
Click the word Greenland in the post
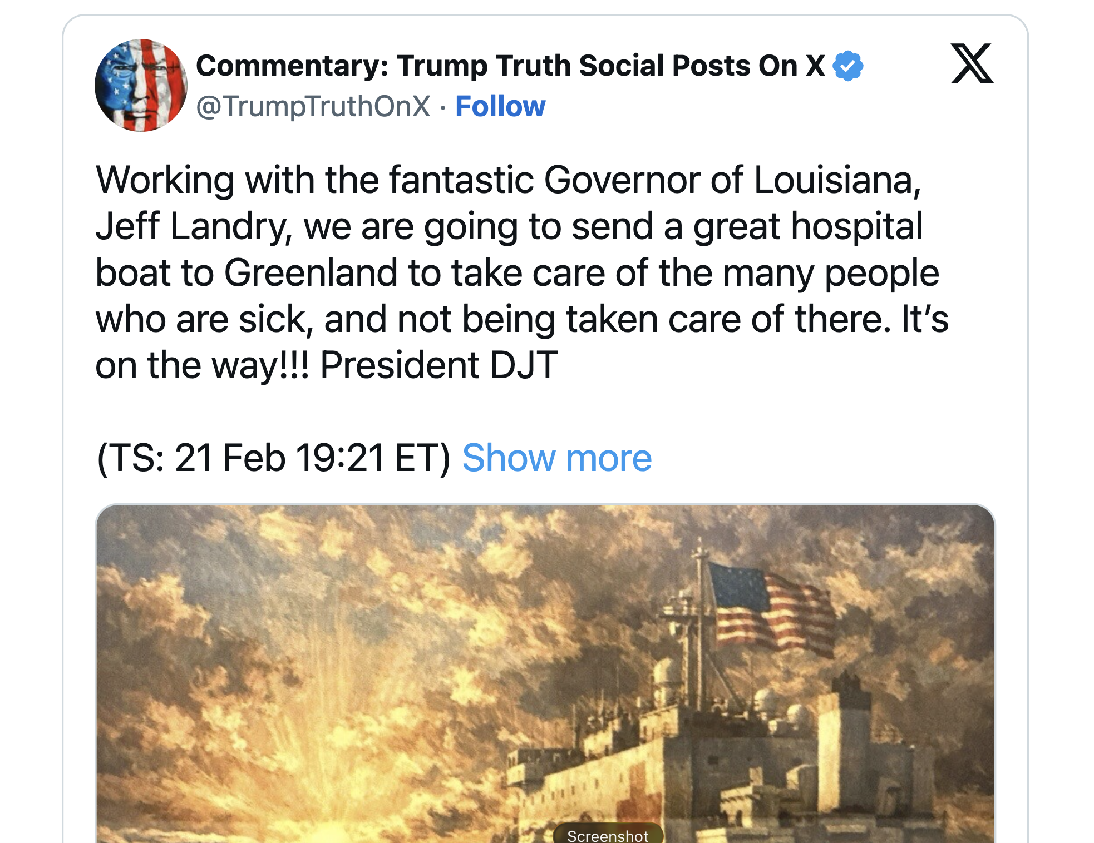[311, 272]
